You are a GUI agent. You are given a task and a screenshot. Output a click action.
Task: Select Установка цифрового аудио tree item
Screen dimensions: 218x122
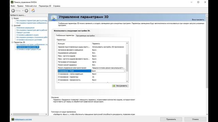coord(27,35)
